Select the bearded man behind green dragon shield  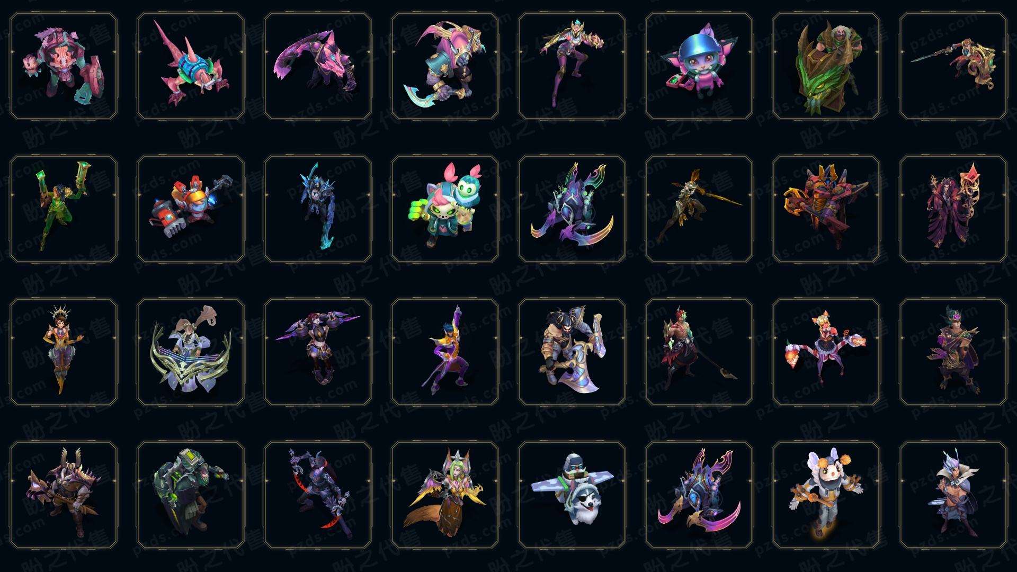(826, 66)
